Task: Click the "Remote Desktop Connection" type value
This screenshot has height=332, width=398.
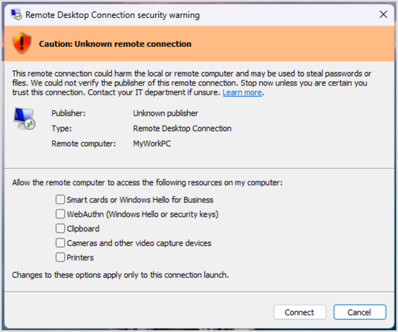Action: 182,128
